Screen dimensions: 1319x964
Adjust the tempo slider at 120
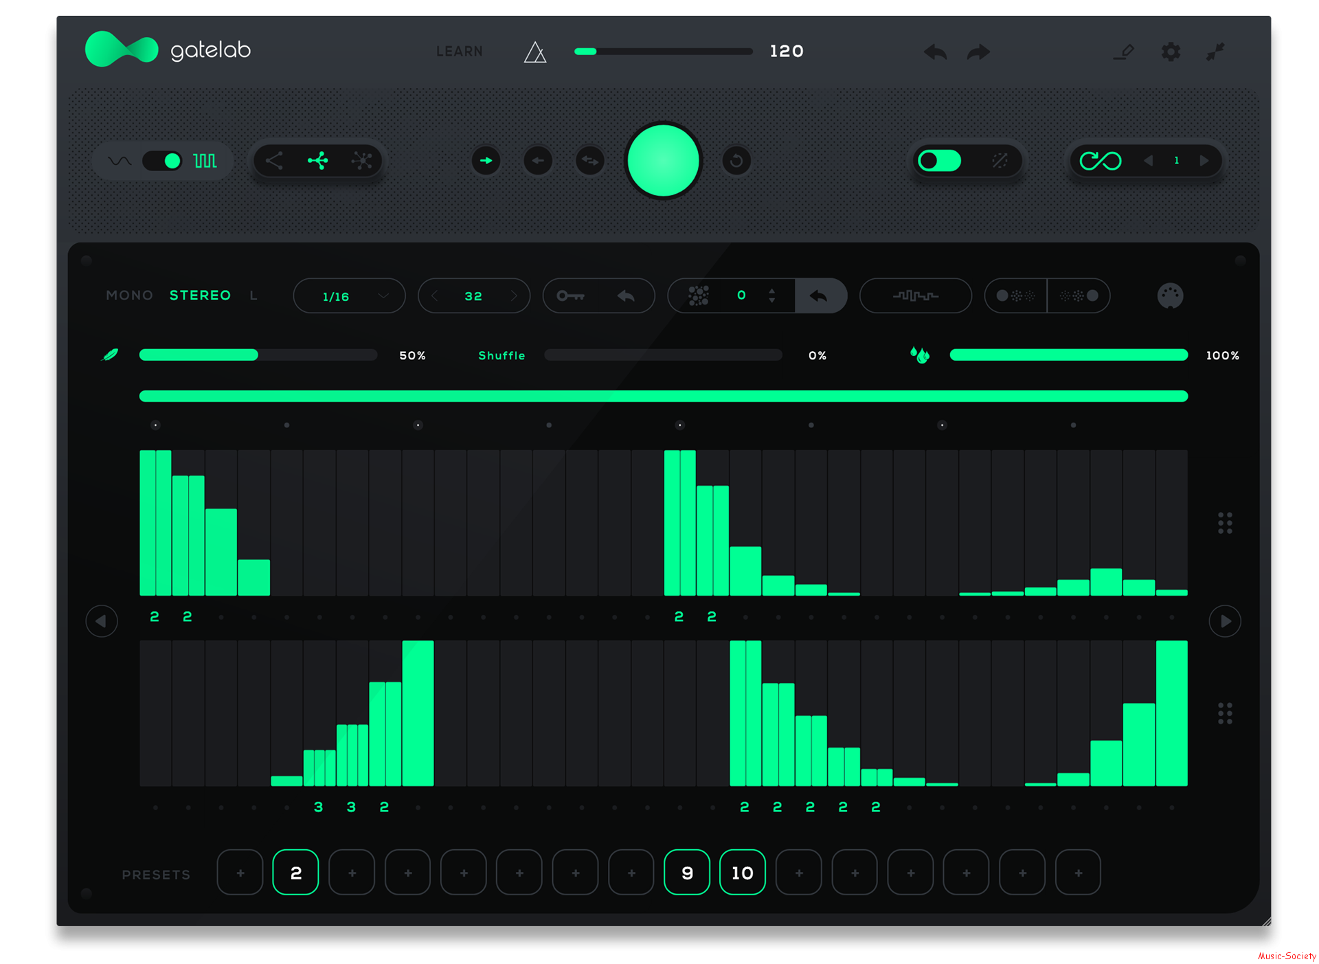point(663,52)
